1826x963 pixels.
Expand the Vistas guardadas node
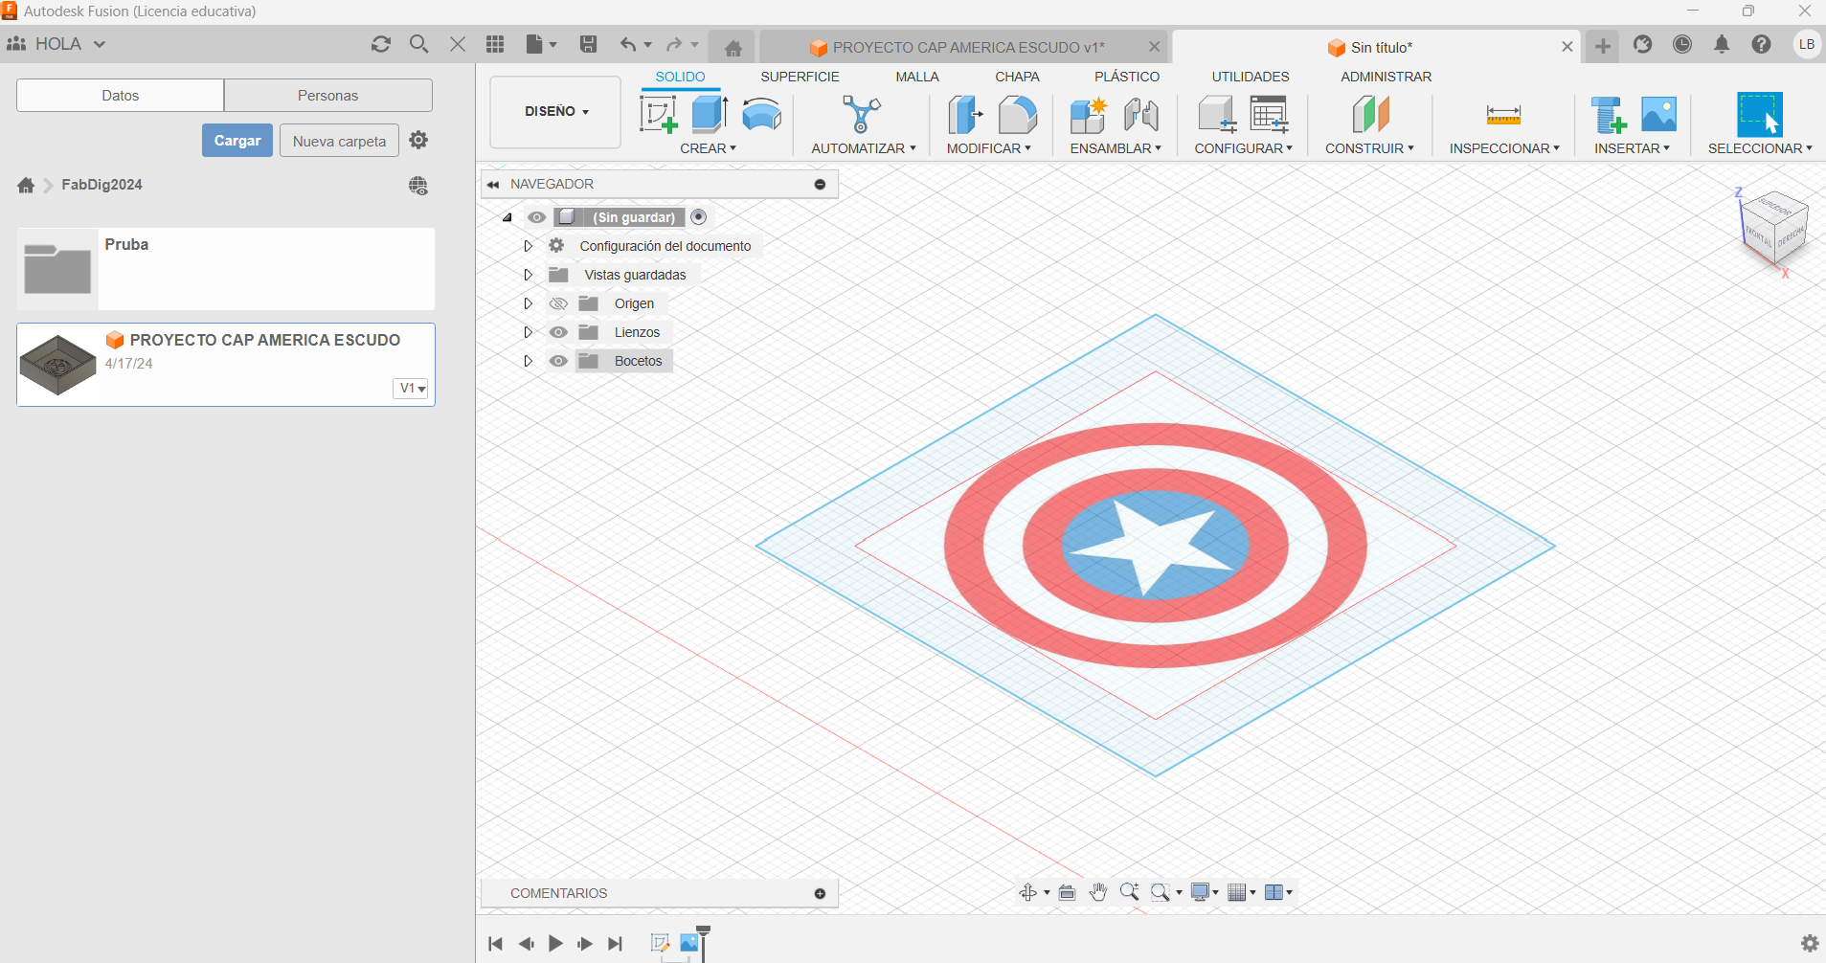pos(528,275)
